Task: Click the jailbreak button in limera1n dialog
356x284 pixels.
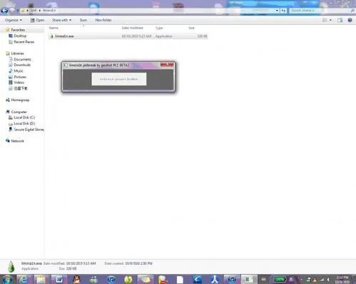Action: click(x=119, y=79)
